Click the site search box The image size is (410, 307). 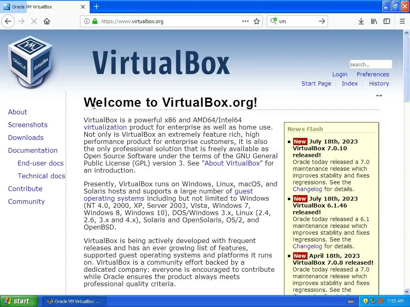[x=370, y=64]
